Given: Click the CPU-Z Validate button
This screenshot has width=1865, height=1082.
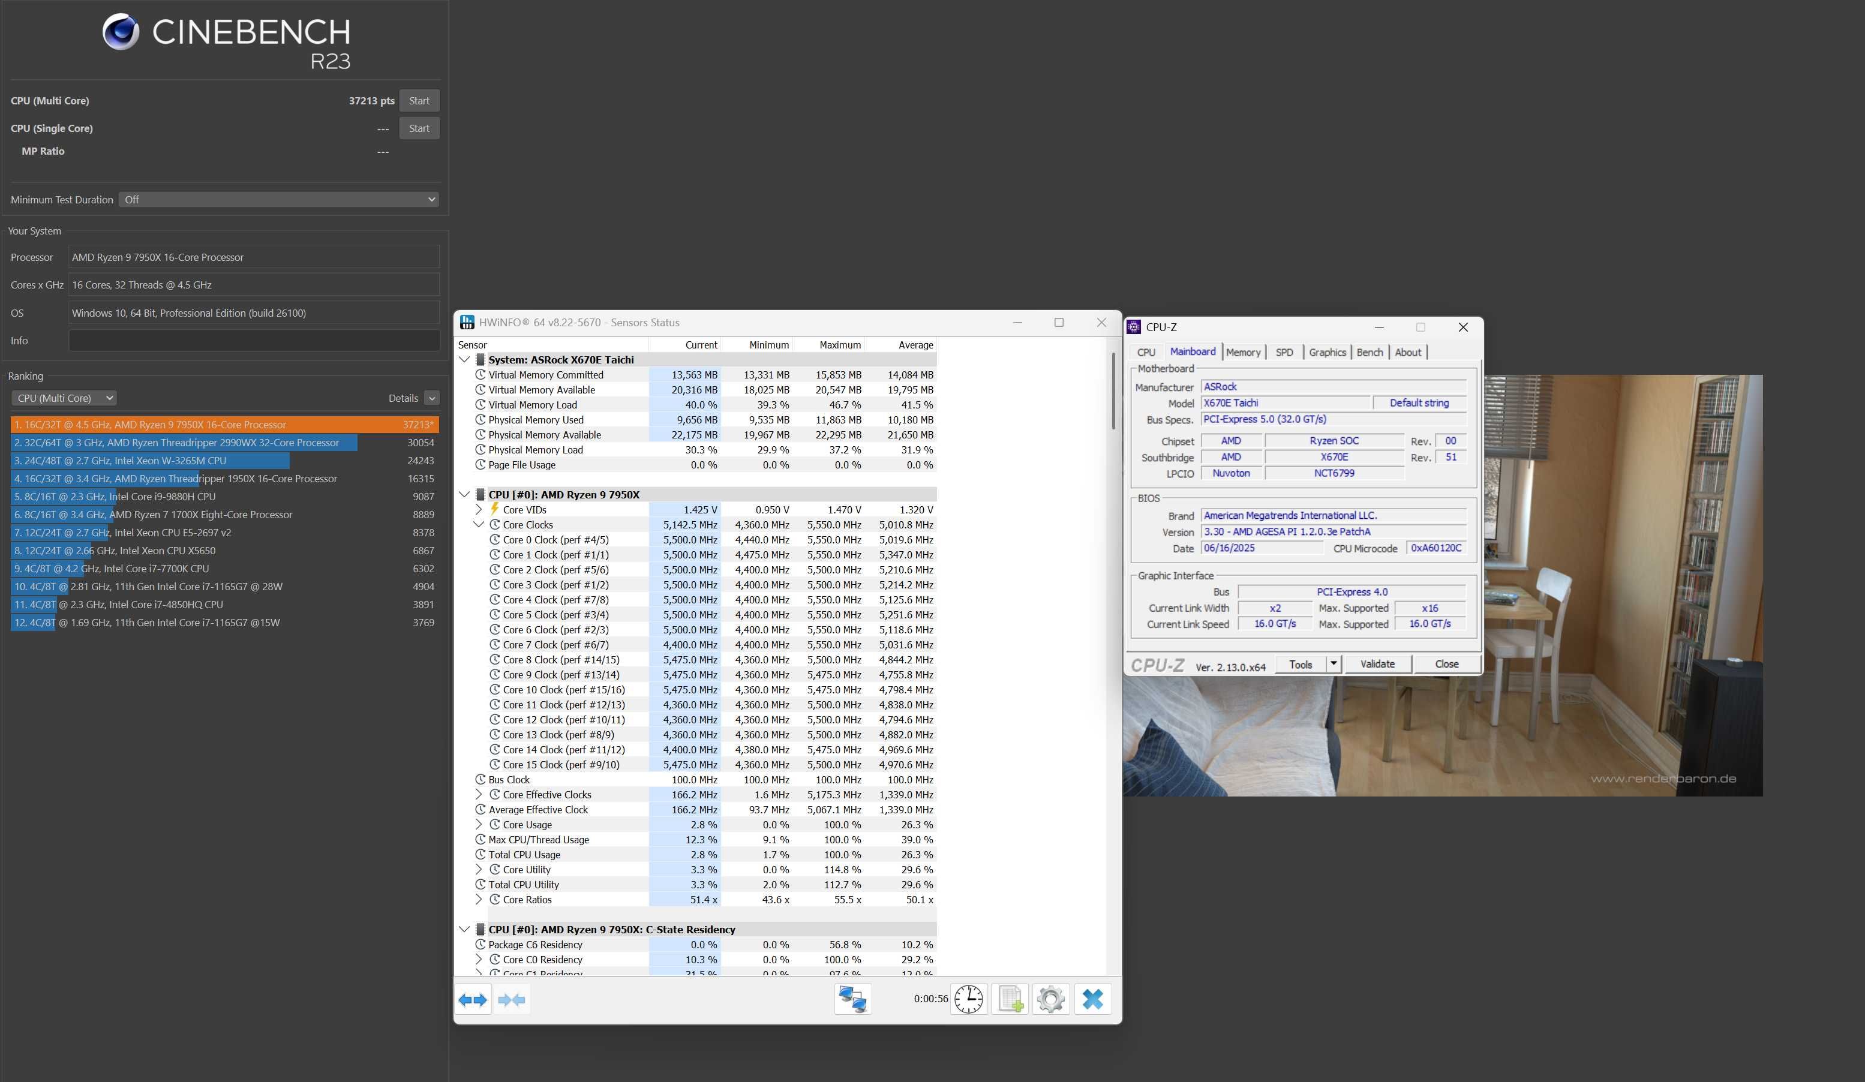Looking at the screenshot, I should pos(1377,664).
